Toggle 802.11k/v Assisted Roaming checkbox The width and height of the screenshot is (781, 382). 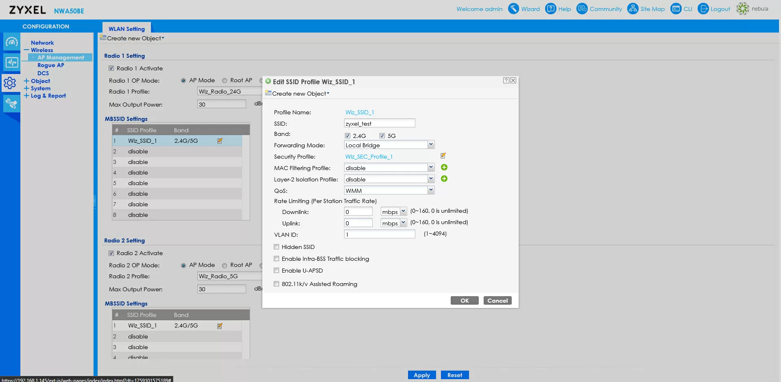(277, 284)
